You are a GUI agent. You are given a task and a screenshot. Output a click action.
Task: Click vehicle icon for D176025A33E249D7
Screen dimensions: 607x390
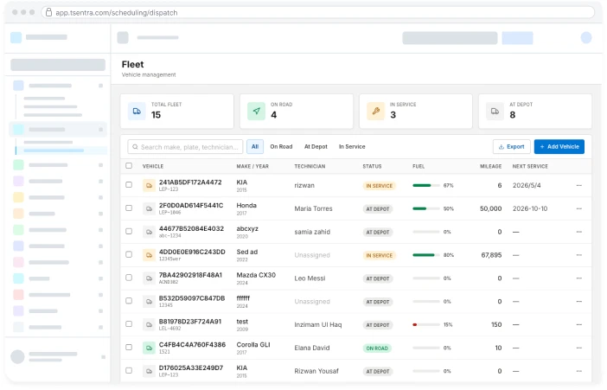pos(149,372)
